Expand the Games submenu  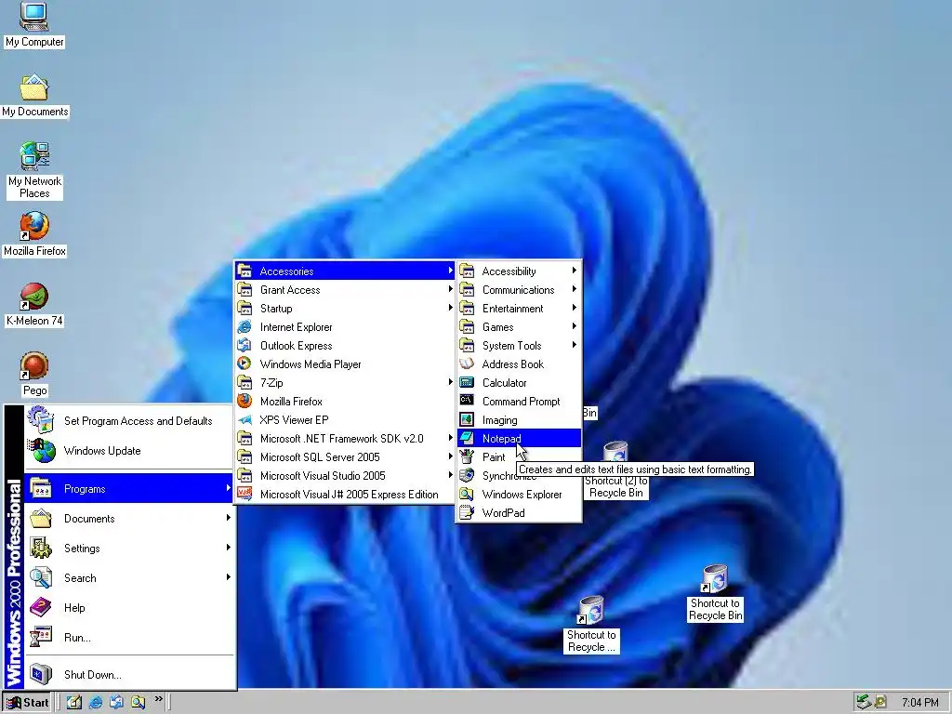pos(519,326)
